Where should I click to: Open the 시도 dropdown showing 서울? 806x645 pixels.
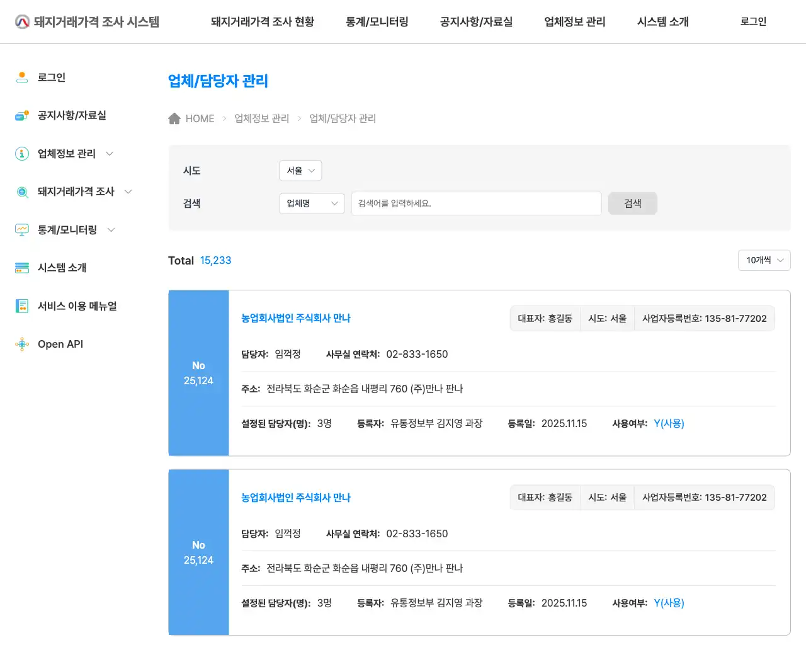pos(300,170)
